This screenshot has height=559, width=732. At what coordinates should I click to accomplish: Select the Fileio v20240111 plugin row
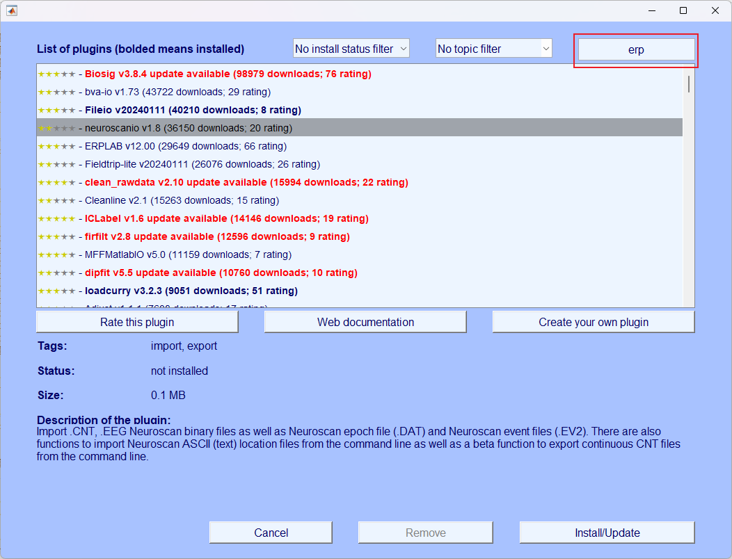(x=360, y=110)
